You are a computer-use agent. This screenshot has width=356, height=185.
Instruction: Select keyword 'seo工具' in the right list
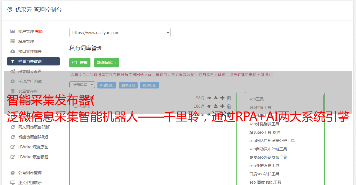tap(257, 99)
